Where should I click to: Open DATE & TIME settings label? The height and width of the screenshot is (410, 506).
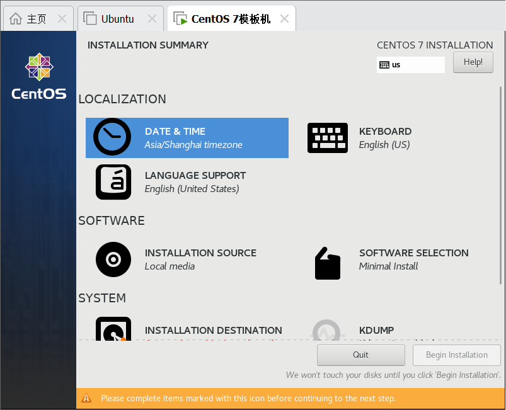[x=175, y=131]
